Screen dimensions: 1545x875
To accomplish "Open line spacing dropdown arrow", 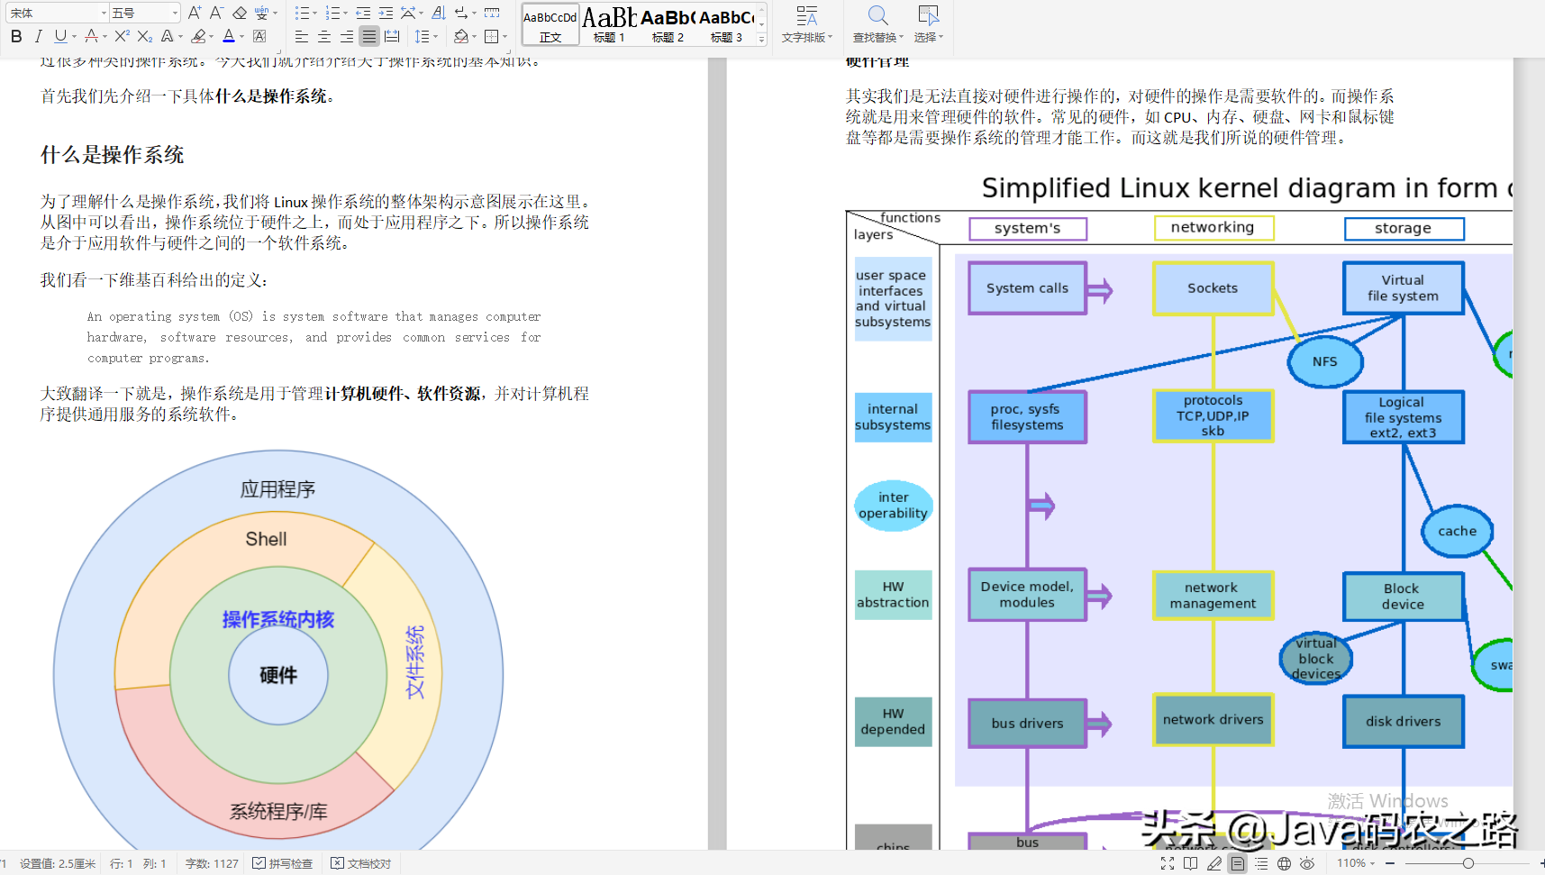I will click(x=436, y=37).
